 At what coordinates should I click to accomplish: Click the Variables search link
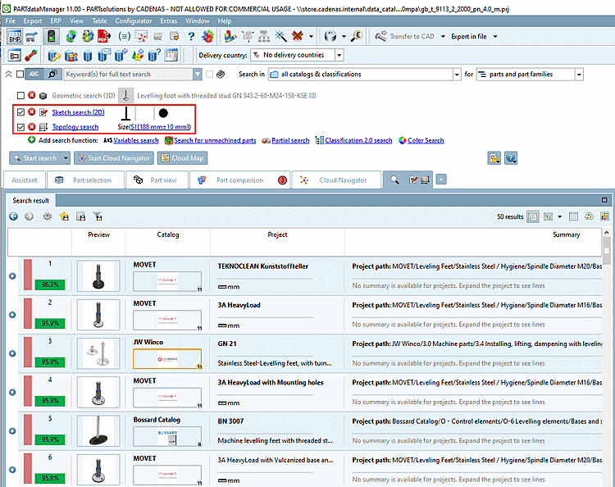point(135,141)
